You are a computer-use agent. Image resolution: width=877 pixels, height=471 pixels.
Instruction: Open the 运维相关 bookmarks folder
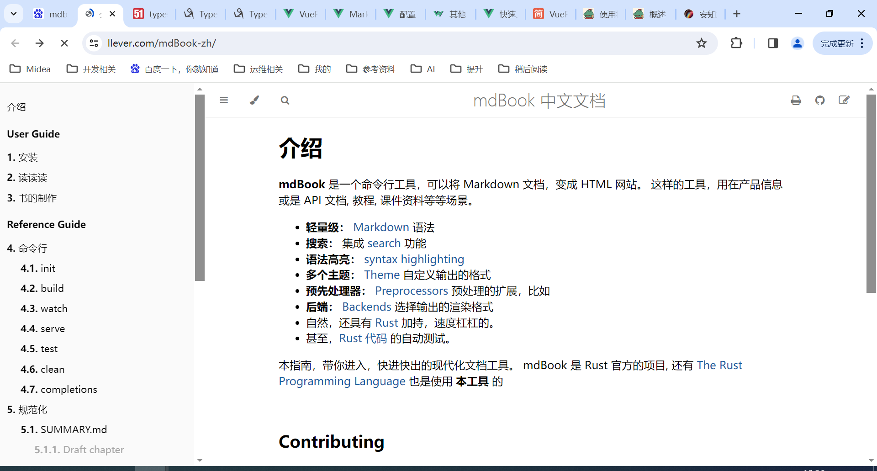258,69
